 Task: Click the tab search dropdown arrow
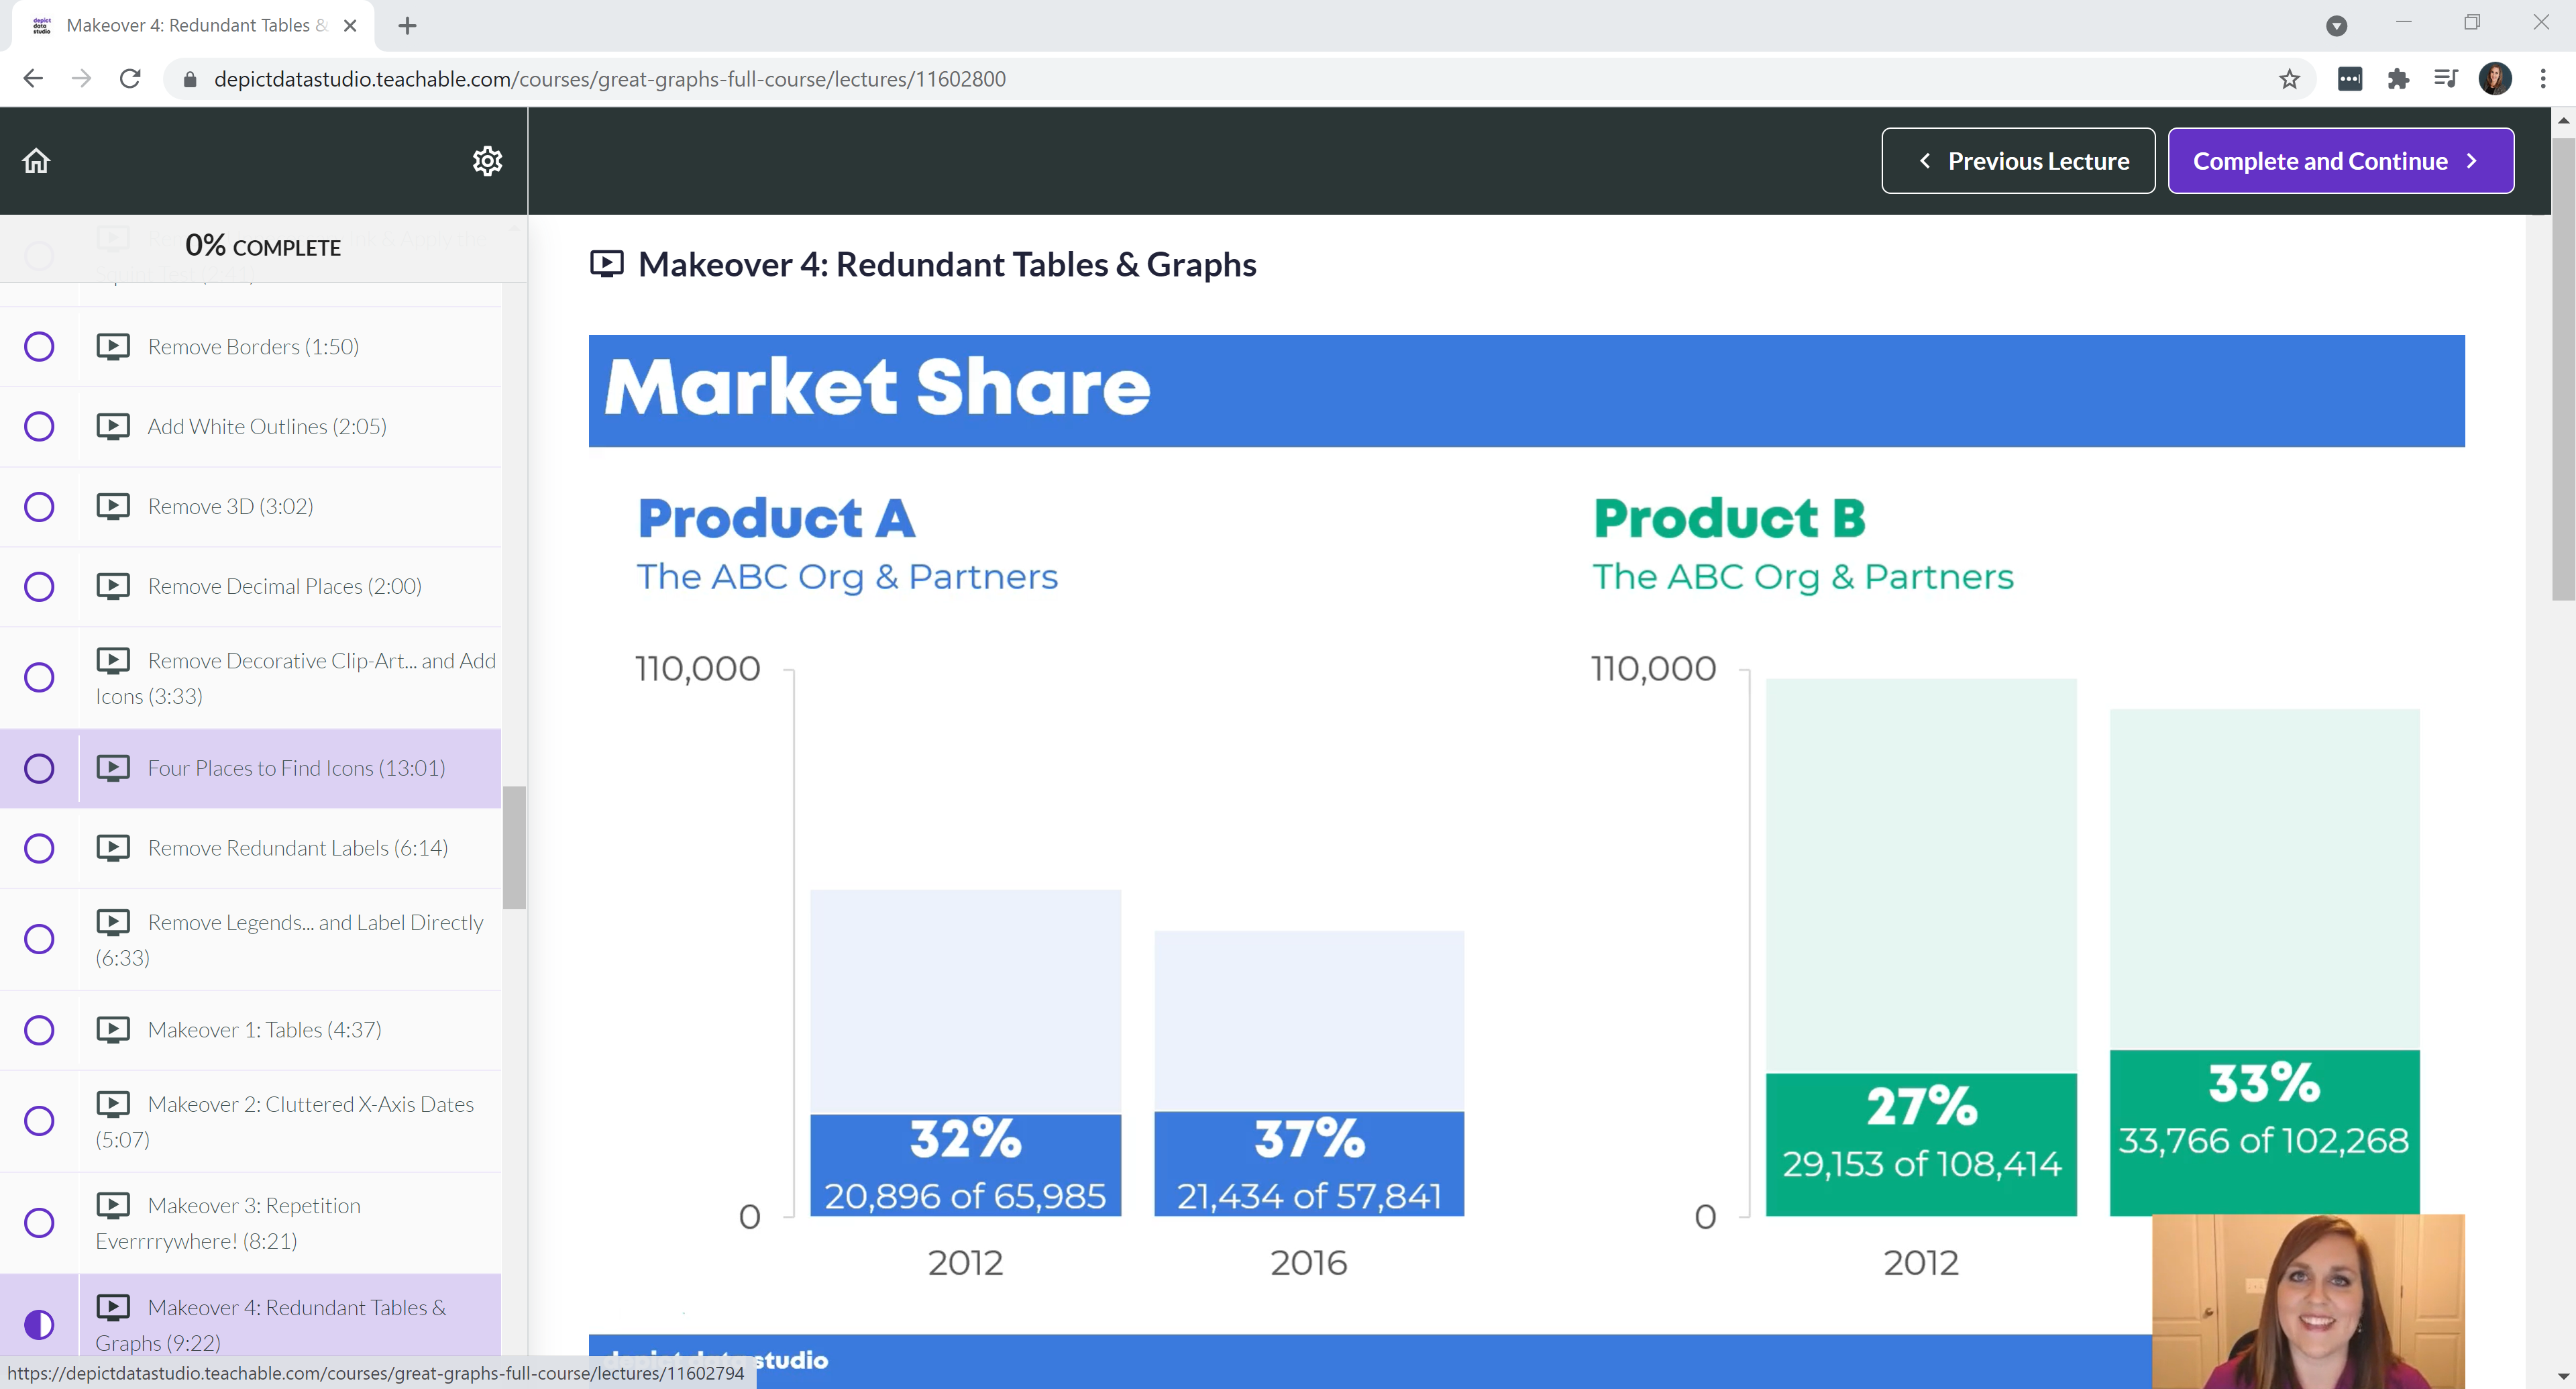click(2337, 26)
